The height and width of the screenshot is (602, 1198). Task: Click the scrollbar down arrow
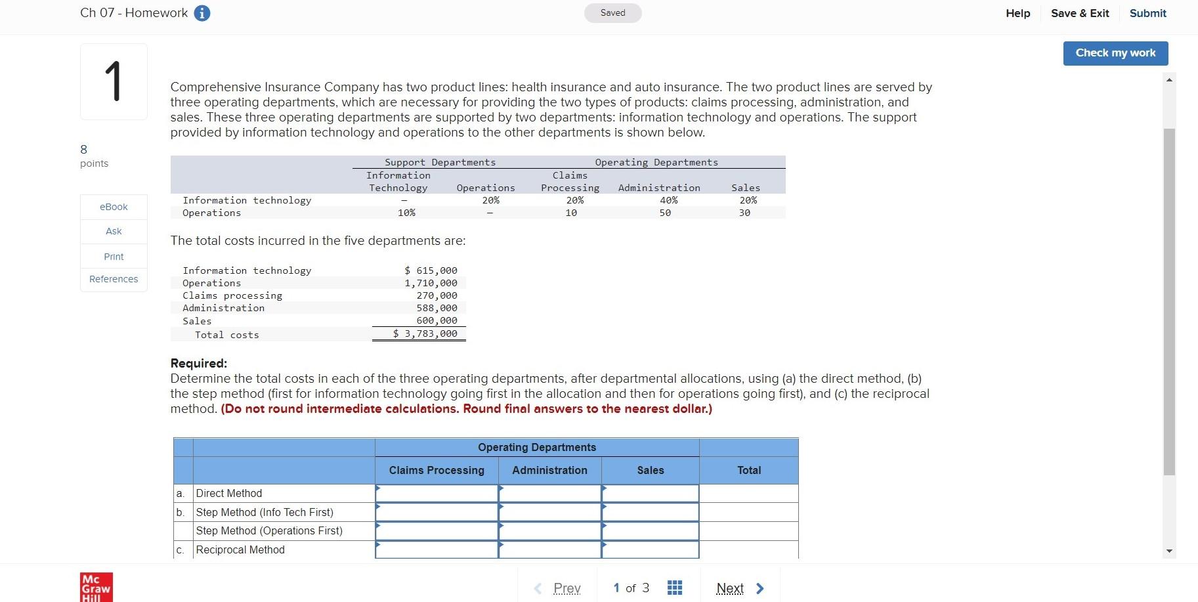click(1169, 551)
